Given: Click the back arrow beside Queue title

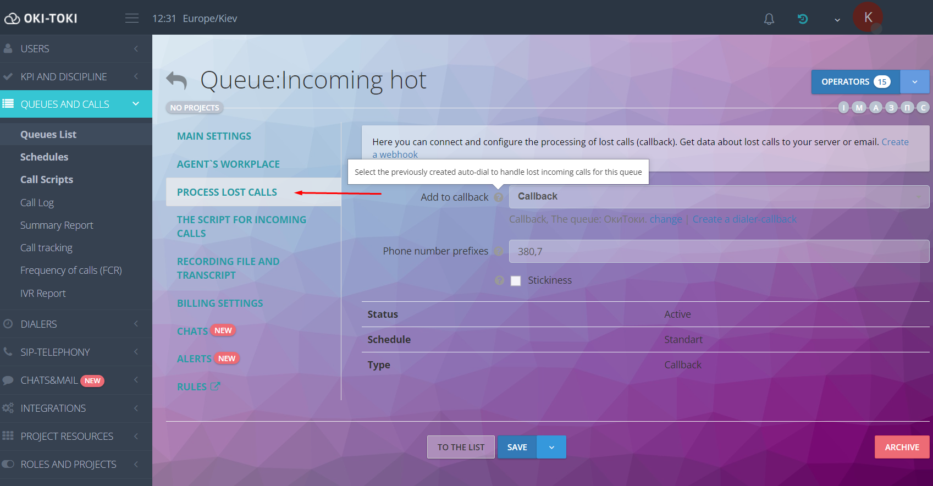Looking at the screenshot, I should point(176,81).
